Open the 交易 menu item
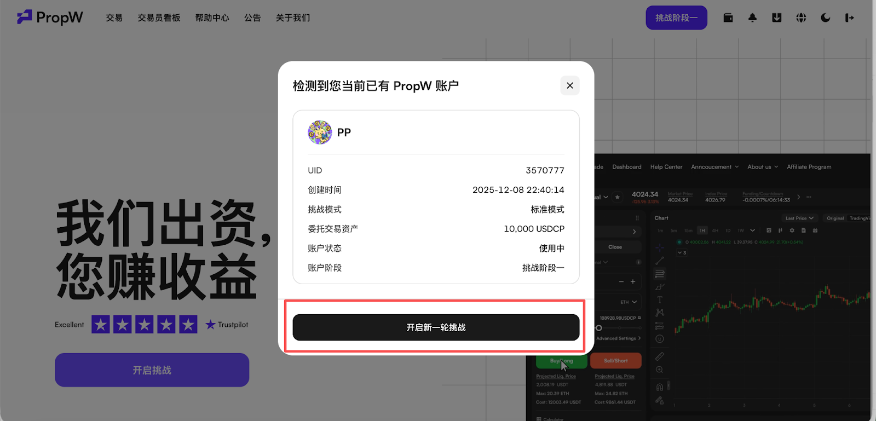The height and width of the screenshot is (421, 876). (114, 18)
